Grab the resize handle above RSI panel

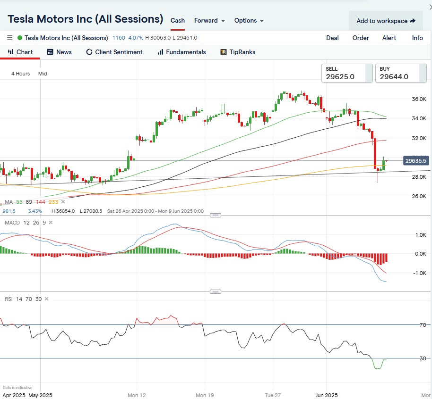pos(216,291)
